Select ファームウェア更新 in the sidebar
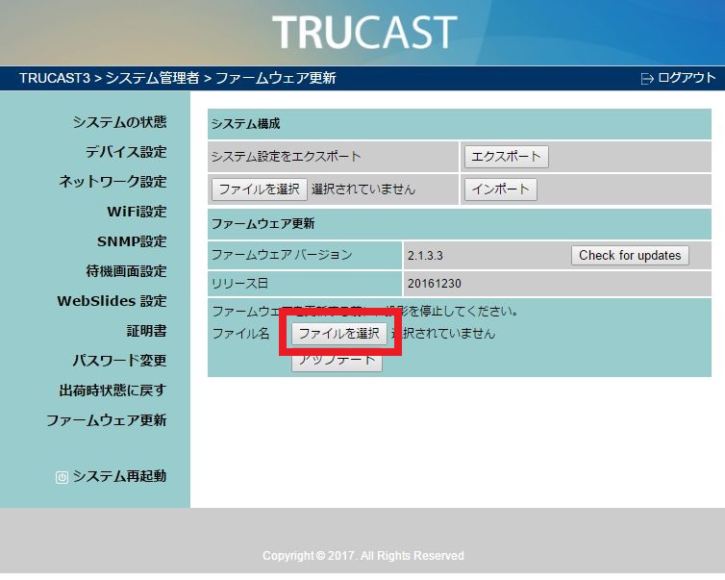This screenshot has width=725, height=580. [x=107, y=420]
